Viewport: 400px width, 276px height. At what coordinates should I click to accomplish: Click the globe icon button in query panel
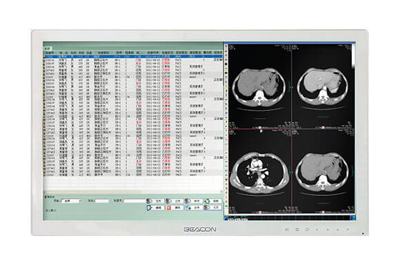pos(194,208)
